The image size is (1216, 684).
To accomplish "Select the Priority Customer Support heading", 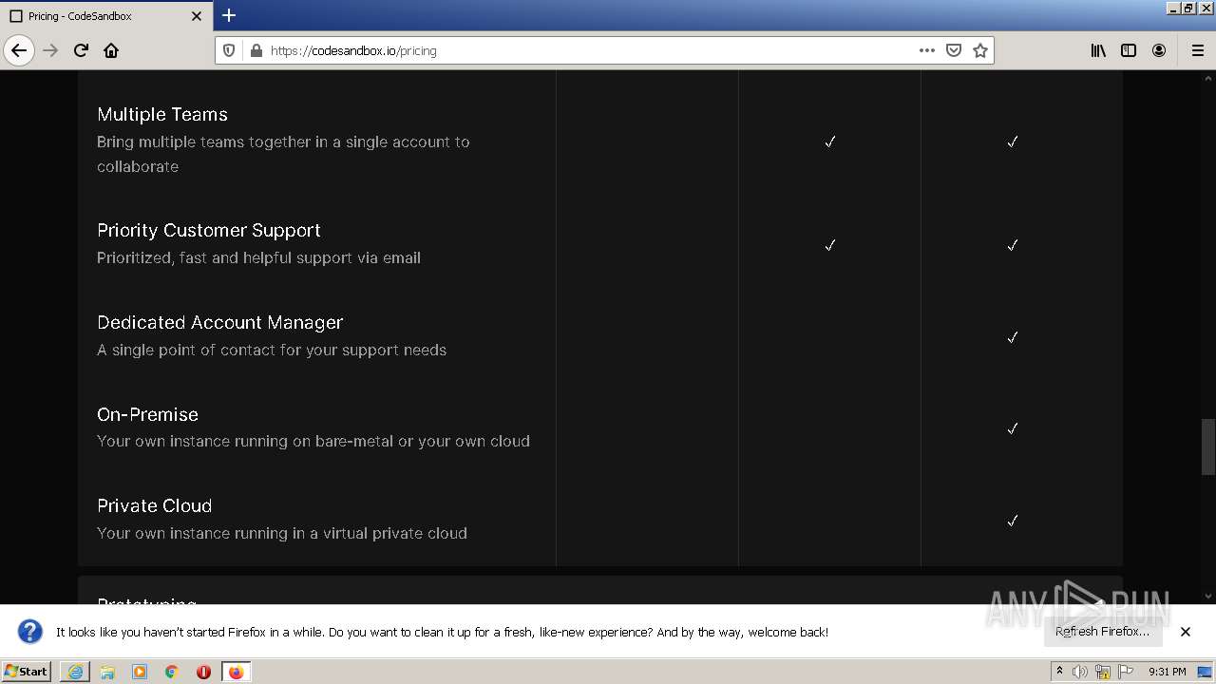I will pyautogui.click(x=209, y=230).
